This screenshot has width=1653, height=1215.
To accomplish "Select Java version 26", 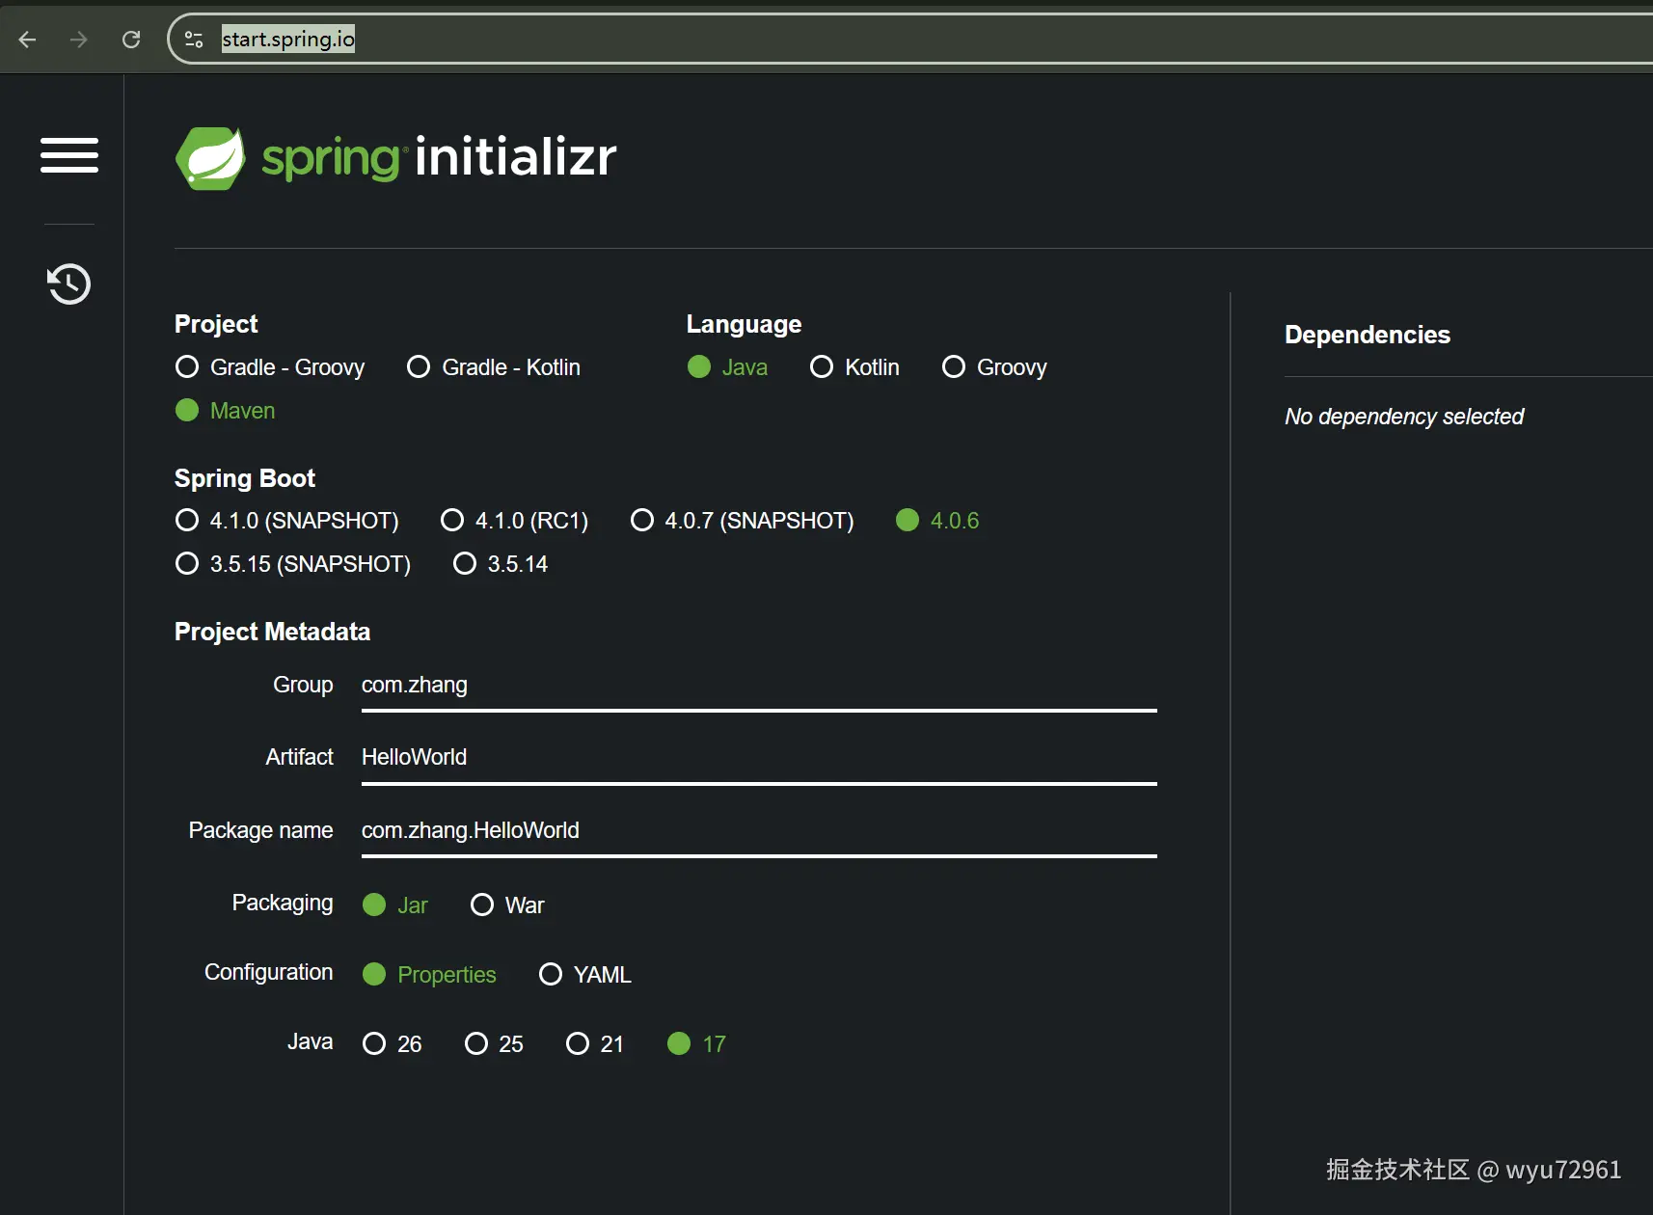I will pyautogui.click(x=393, y=1044).
